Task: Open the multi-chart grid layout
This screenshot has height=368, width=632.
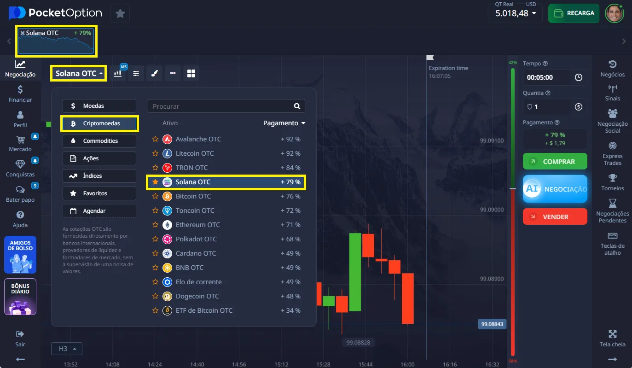Action: pyautogui.click(x=191, y=73)
